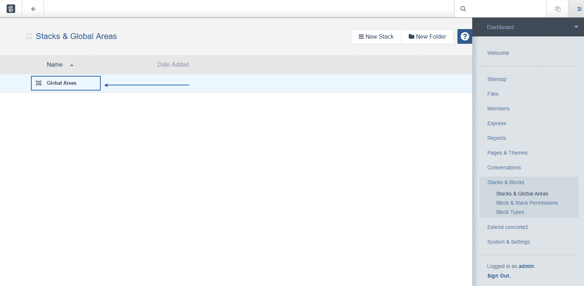This screenshot has height=286, width=584.
Task: Go back using the left arrow icon
Action: [33, 9]
